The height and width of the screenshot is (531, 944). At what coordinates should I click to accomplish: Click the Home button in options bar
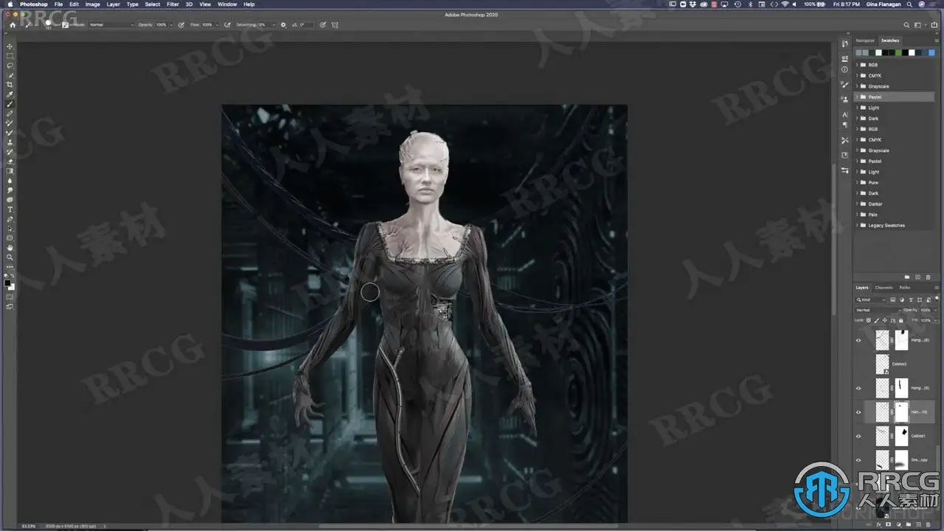click(x=13, y=24)
